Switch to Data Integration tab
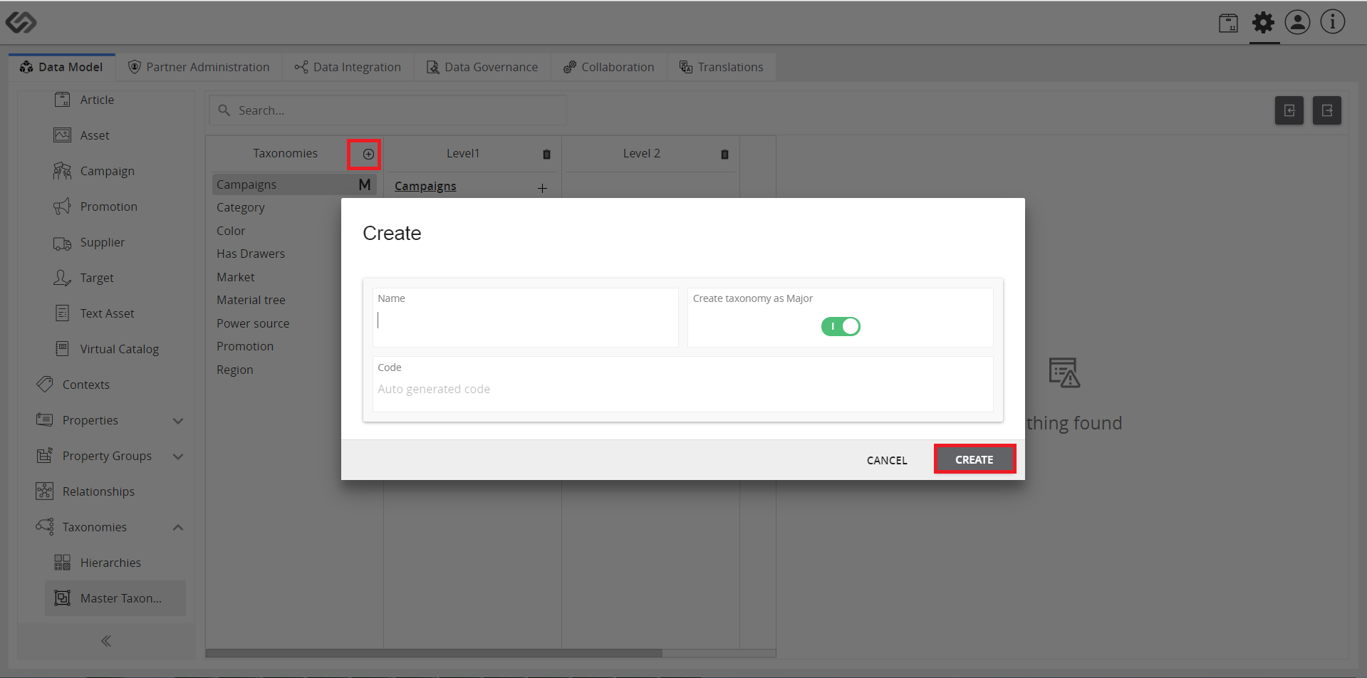The width and height of the screenshot is (1367, 678). 348,67
